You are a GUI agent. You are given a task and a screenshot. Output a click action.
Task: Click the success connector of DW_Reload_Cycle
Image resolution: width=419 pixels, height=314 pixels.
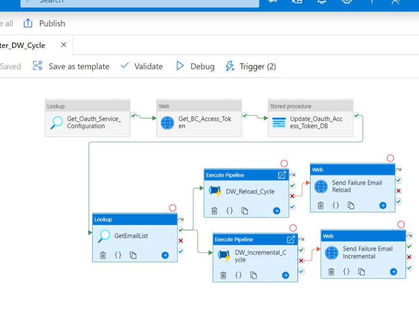pos(292,185)
